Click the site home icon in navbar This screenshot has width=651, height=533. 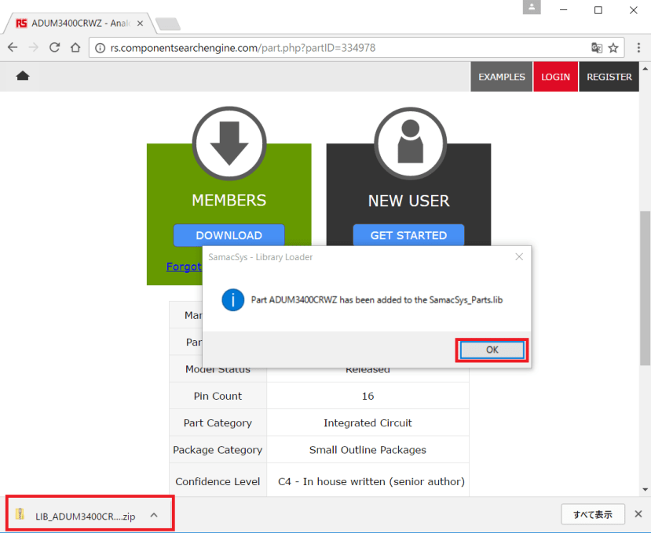pos(23,76)
